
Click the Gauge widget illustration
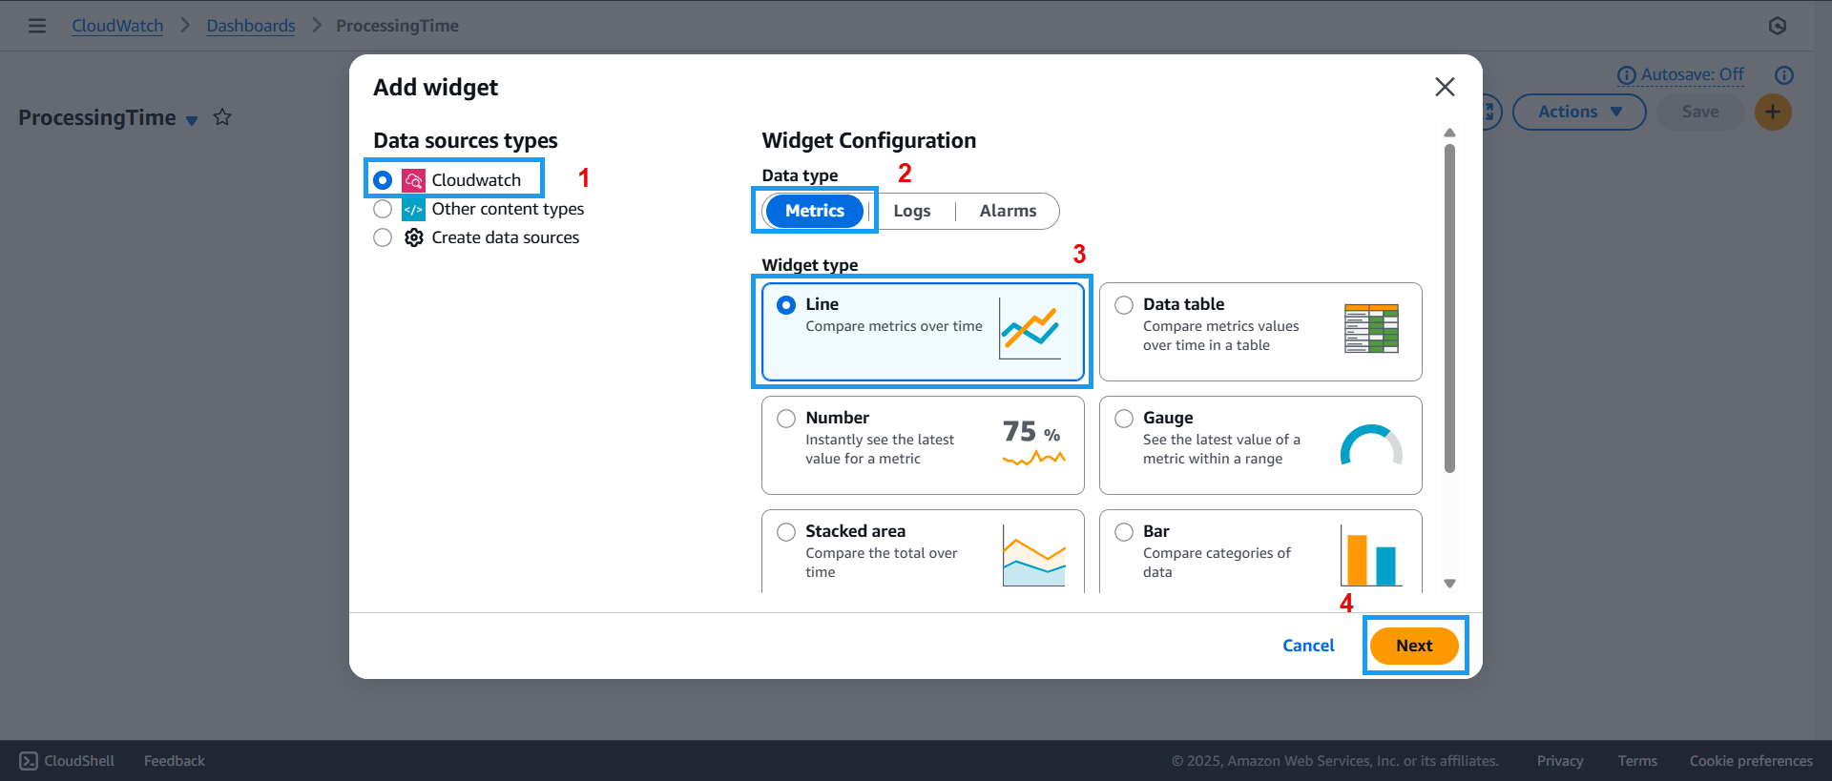coord(1370,444)
